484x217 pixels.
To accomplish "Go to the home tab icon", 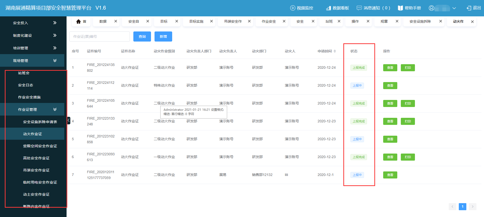I will click(79, 22).
